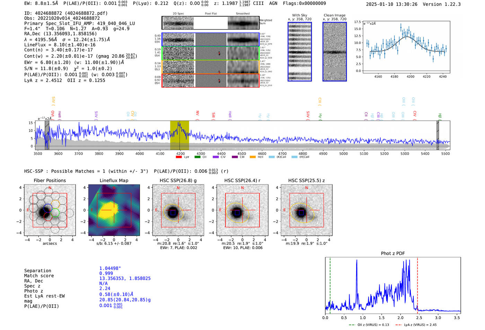This screenshot has width=485, height=330.
Task: Open the Fiber Positions image
Action: [50, 210]
